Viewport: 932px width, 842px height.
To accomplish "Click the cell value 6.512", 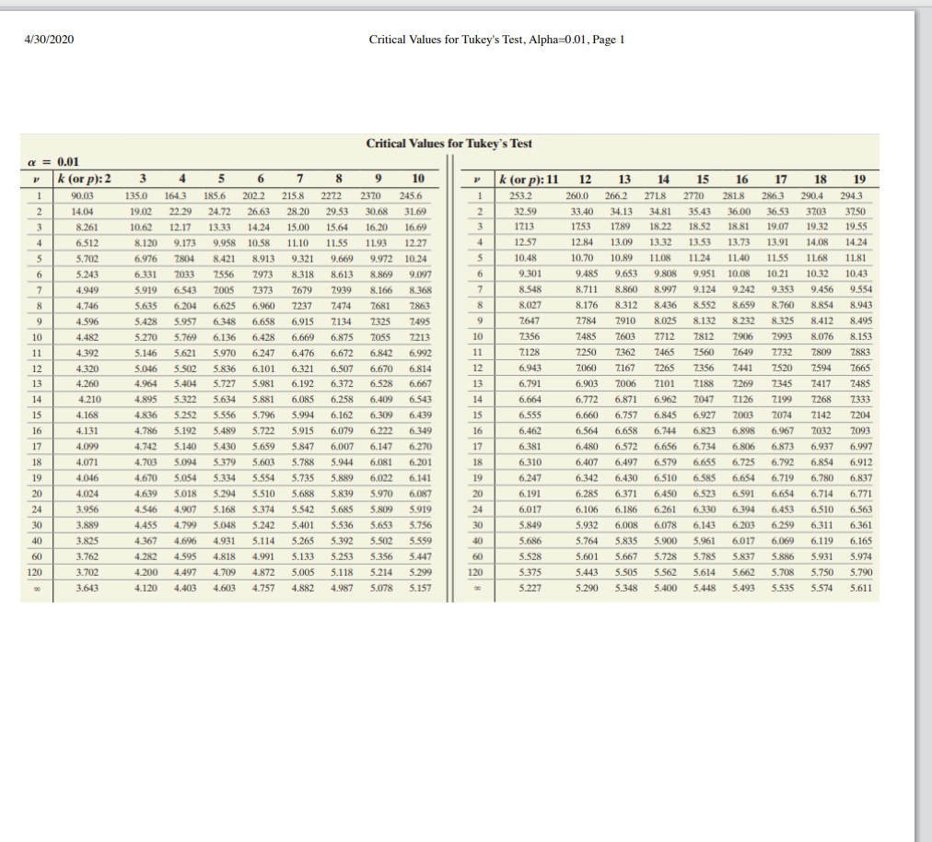I will point(87,243).
